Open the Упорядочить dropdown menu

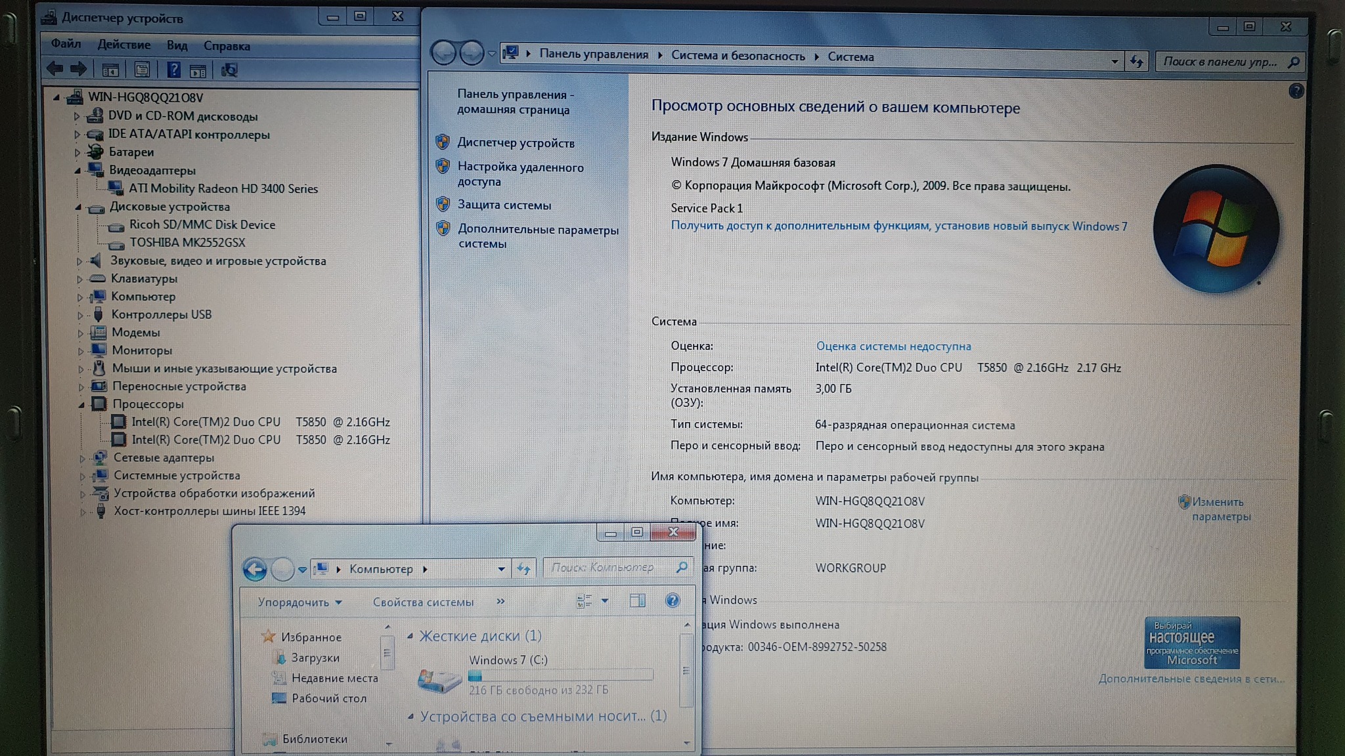tap(299, 602)
